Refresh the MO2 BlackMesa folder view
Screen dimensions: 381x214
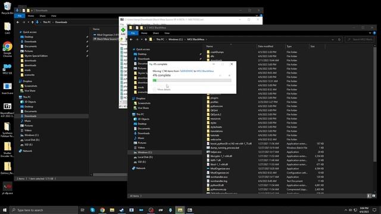click(x=339, y=40)
